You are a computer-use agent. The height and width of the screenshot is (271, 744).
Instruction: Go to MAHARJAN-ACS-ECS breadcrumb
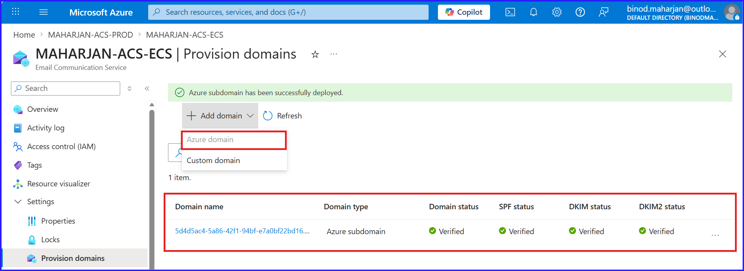[x=185, y=35]
